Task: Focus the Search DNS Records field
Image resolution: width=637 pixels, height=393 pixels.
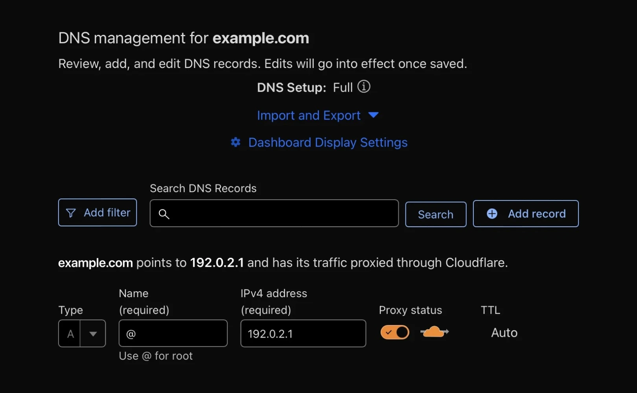Action: tap(274, 213)
